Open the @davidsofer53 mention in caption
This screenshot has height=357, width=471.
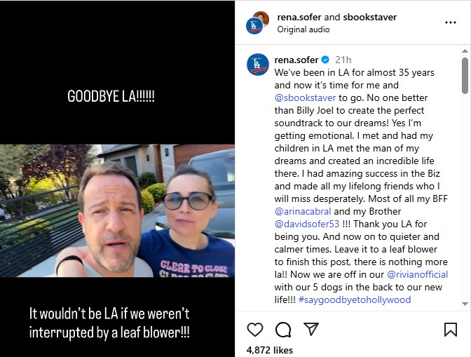(307, 224)
